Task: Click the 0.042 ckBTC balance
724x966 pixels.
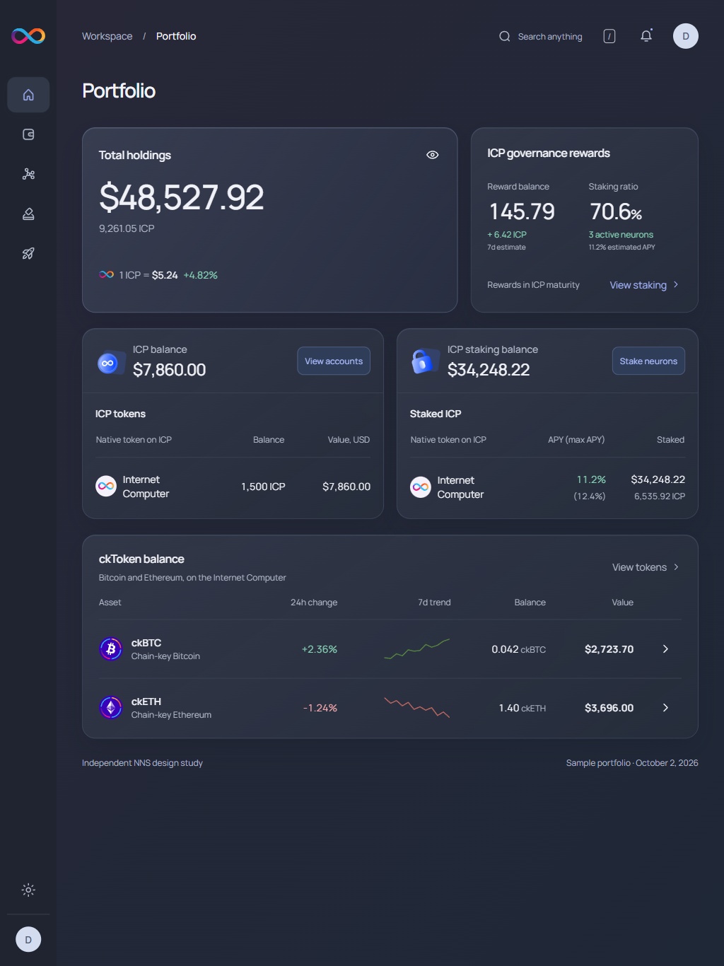Action: click(x=519, y=649)
